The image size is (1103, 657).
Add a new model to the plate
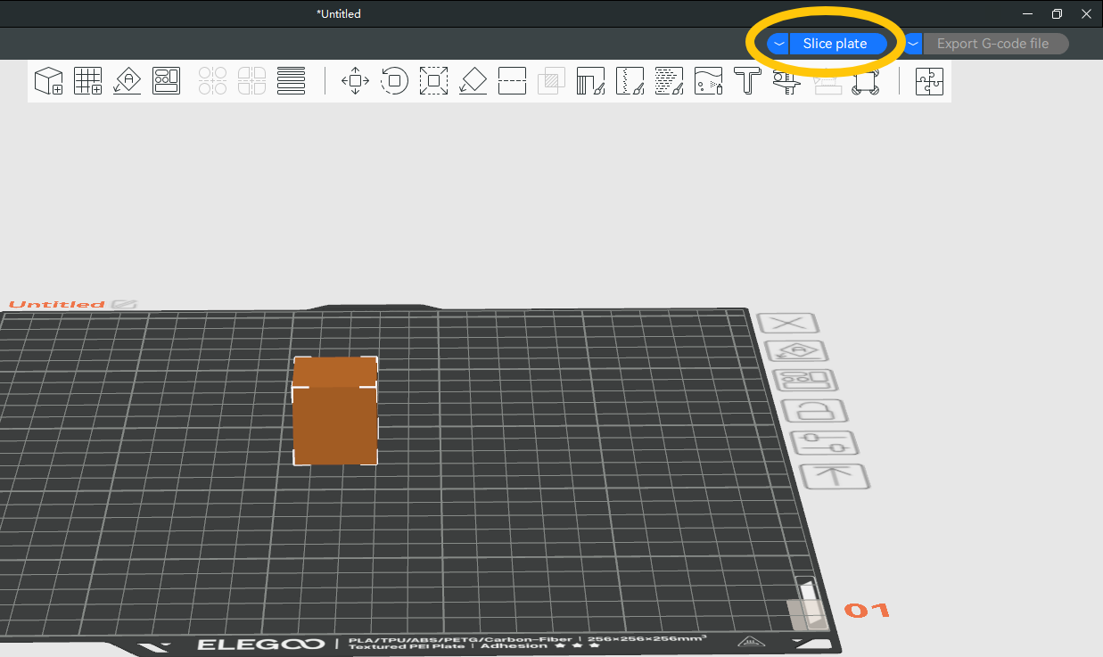(48, 80)
